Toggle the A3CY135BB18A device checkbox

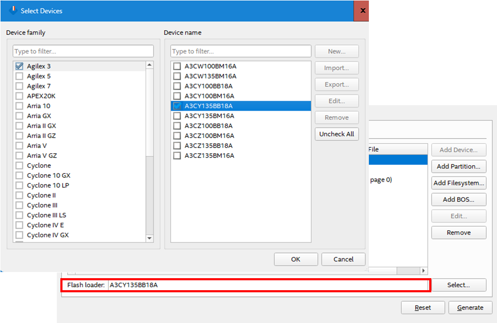coord(177,106)
